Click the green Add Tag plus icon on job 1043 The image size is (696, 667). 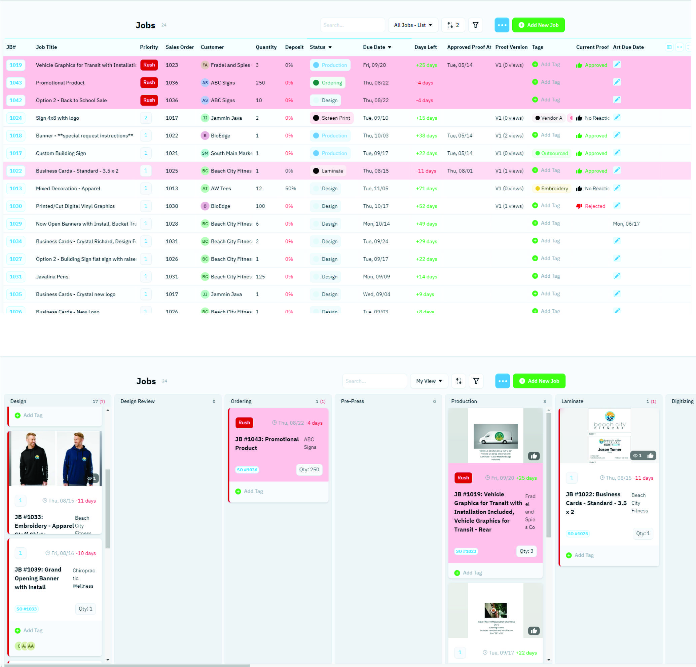(x=536, y=82)
